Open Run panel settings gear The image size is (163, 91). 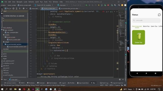[x=120, y=79]
